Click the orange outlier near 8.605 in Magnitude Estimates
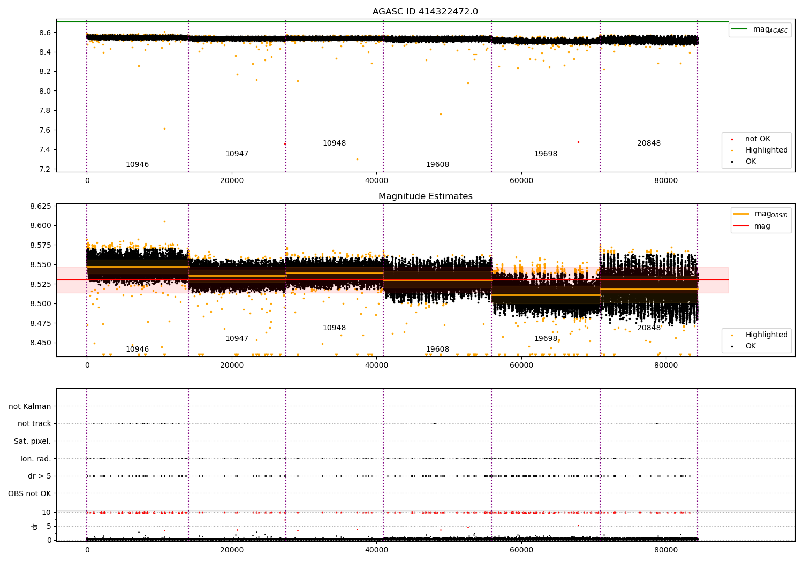Screen dimensions: 803x562 tap(164, 221)
